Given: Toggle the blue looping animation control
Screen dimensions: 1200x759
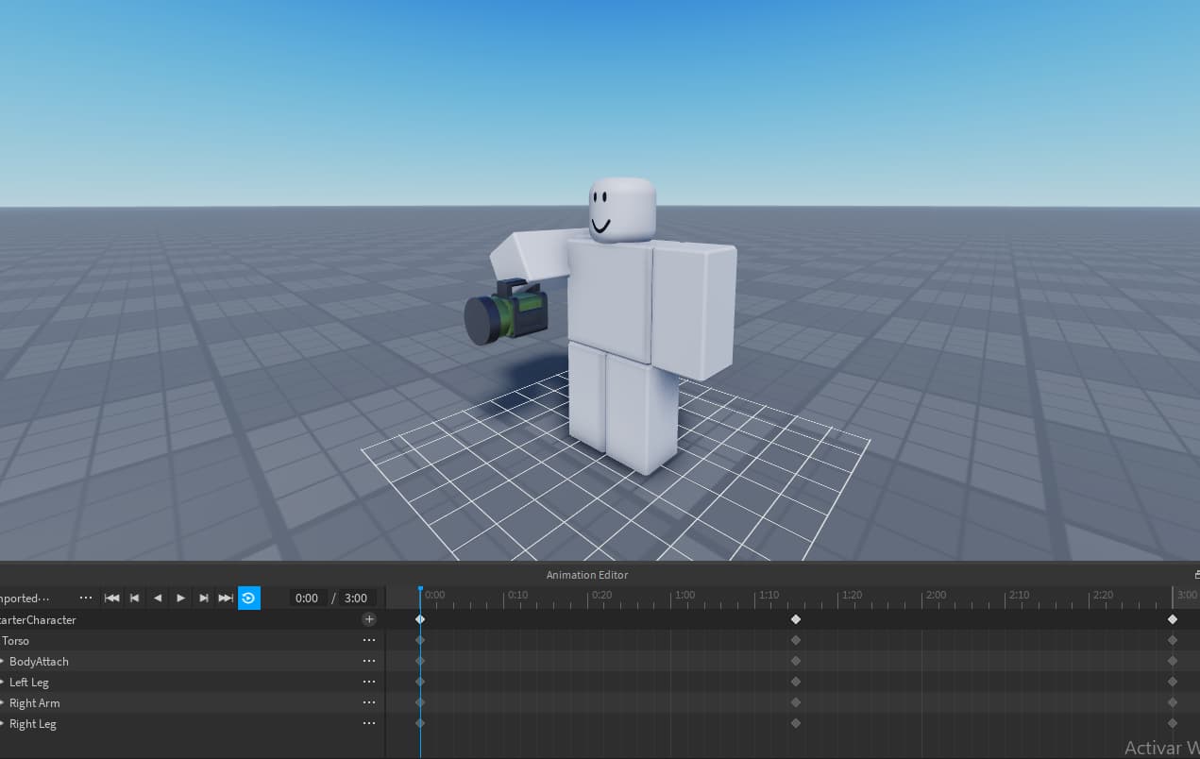Looking at the screenshot, I should (249, 598).
